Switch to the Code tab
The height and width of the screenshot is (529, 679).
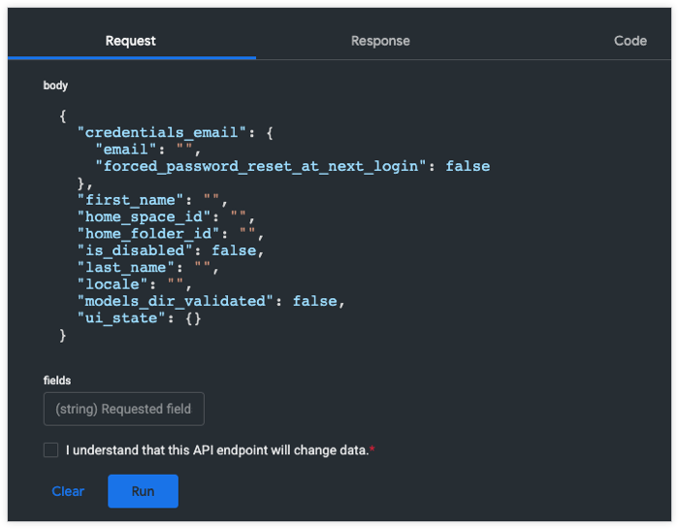pos(630,41)
